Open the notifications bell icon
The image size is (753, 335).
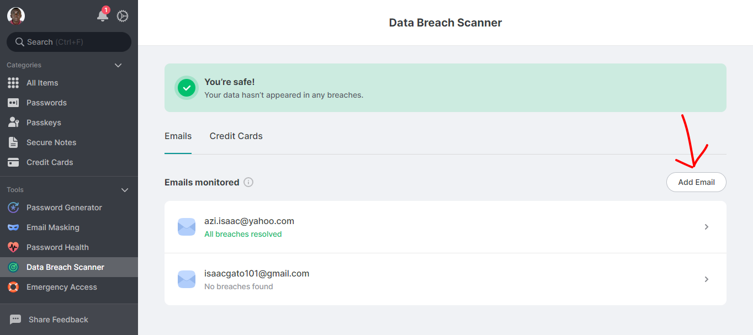pyautogui.click(x=103, y=16)
